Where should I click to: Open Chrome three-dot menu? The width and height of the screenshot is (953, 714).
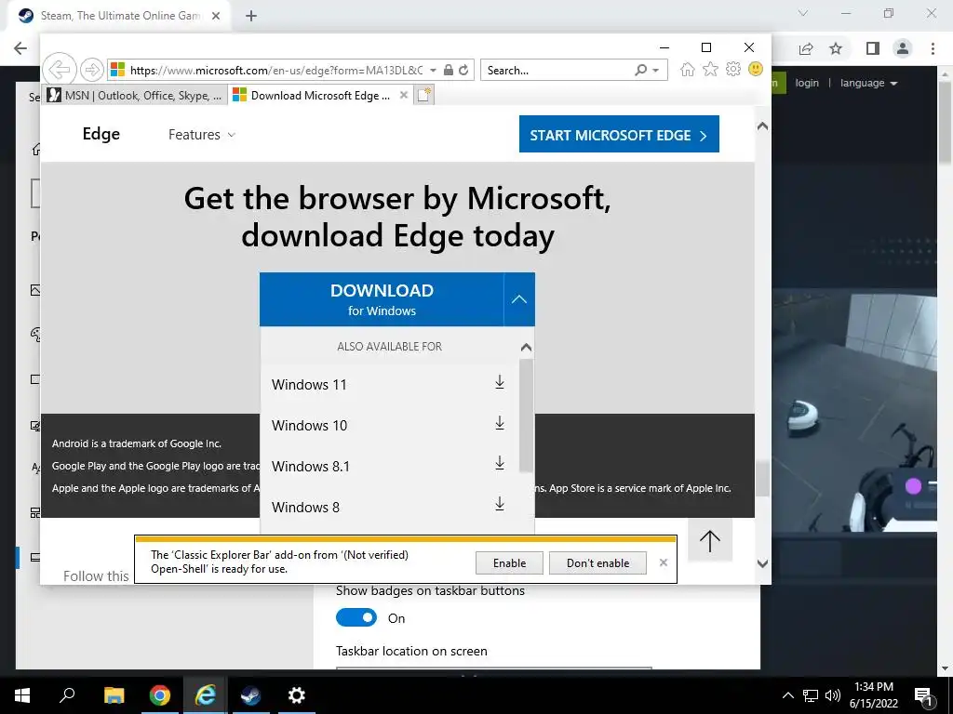[x=933, y=48]
